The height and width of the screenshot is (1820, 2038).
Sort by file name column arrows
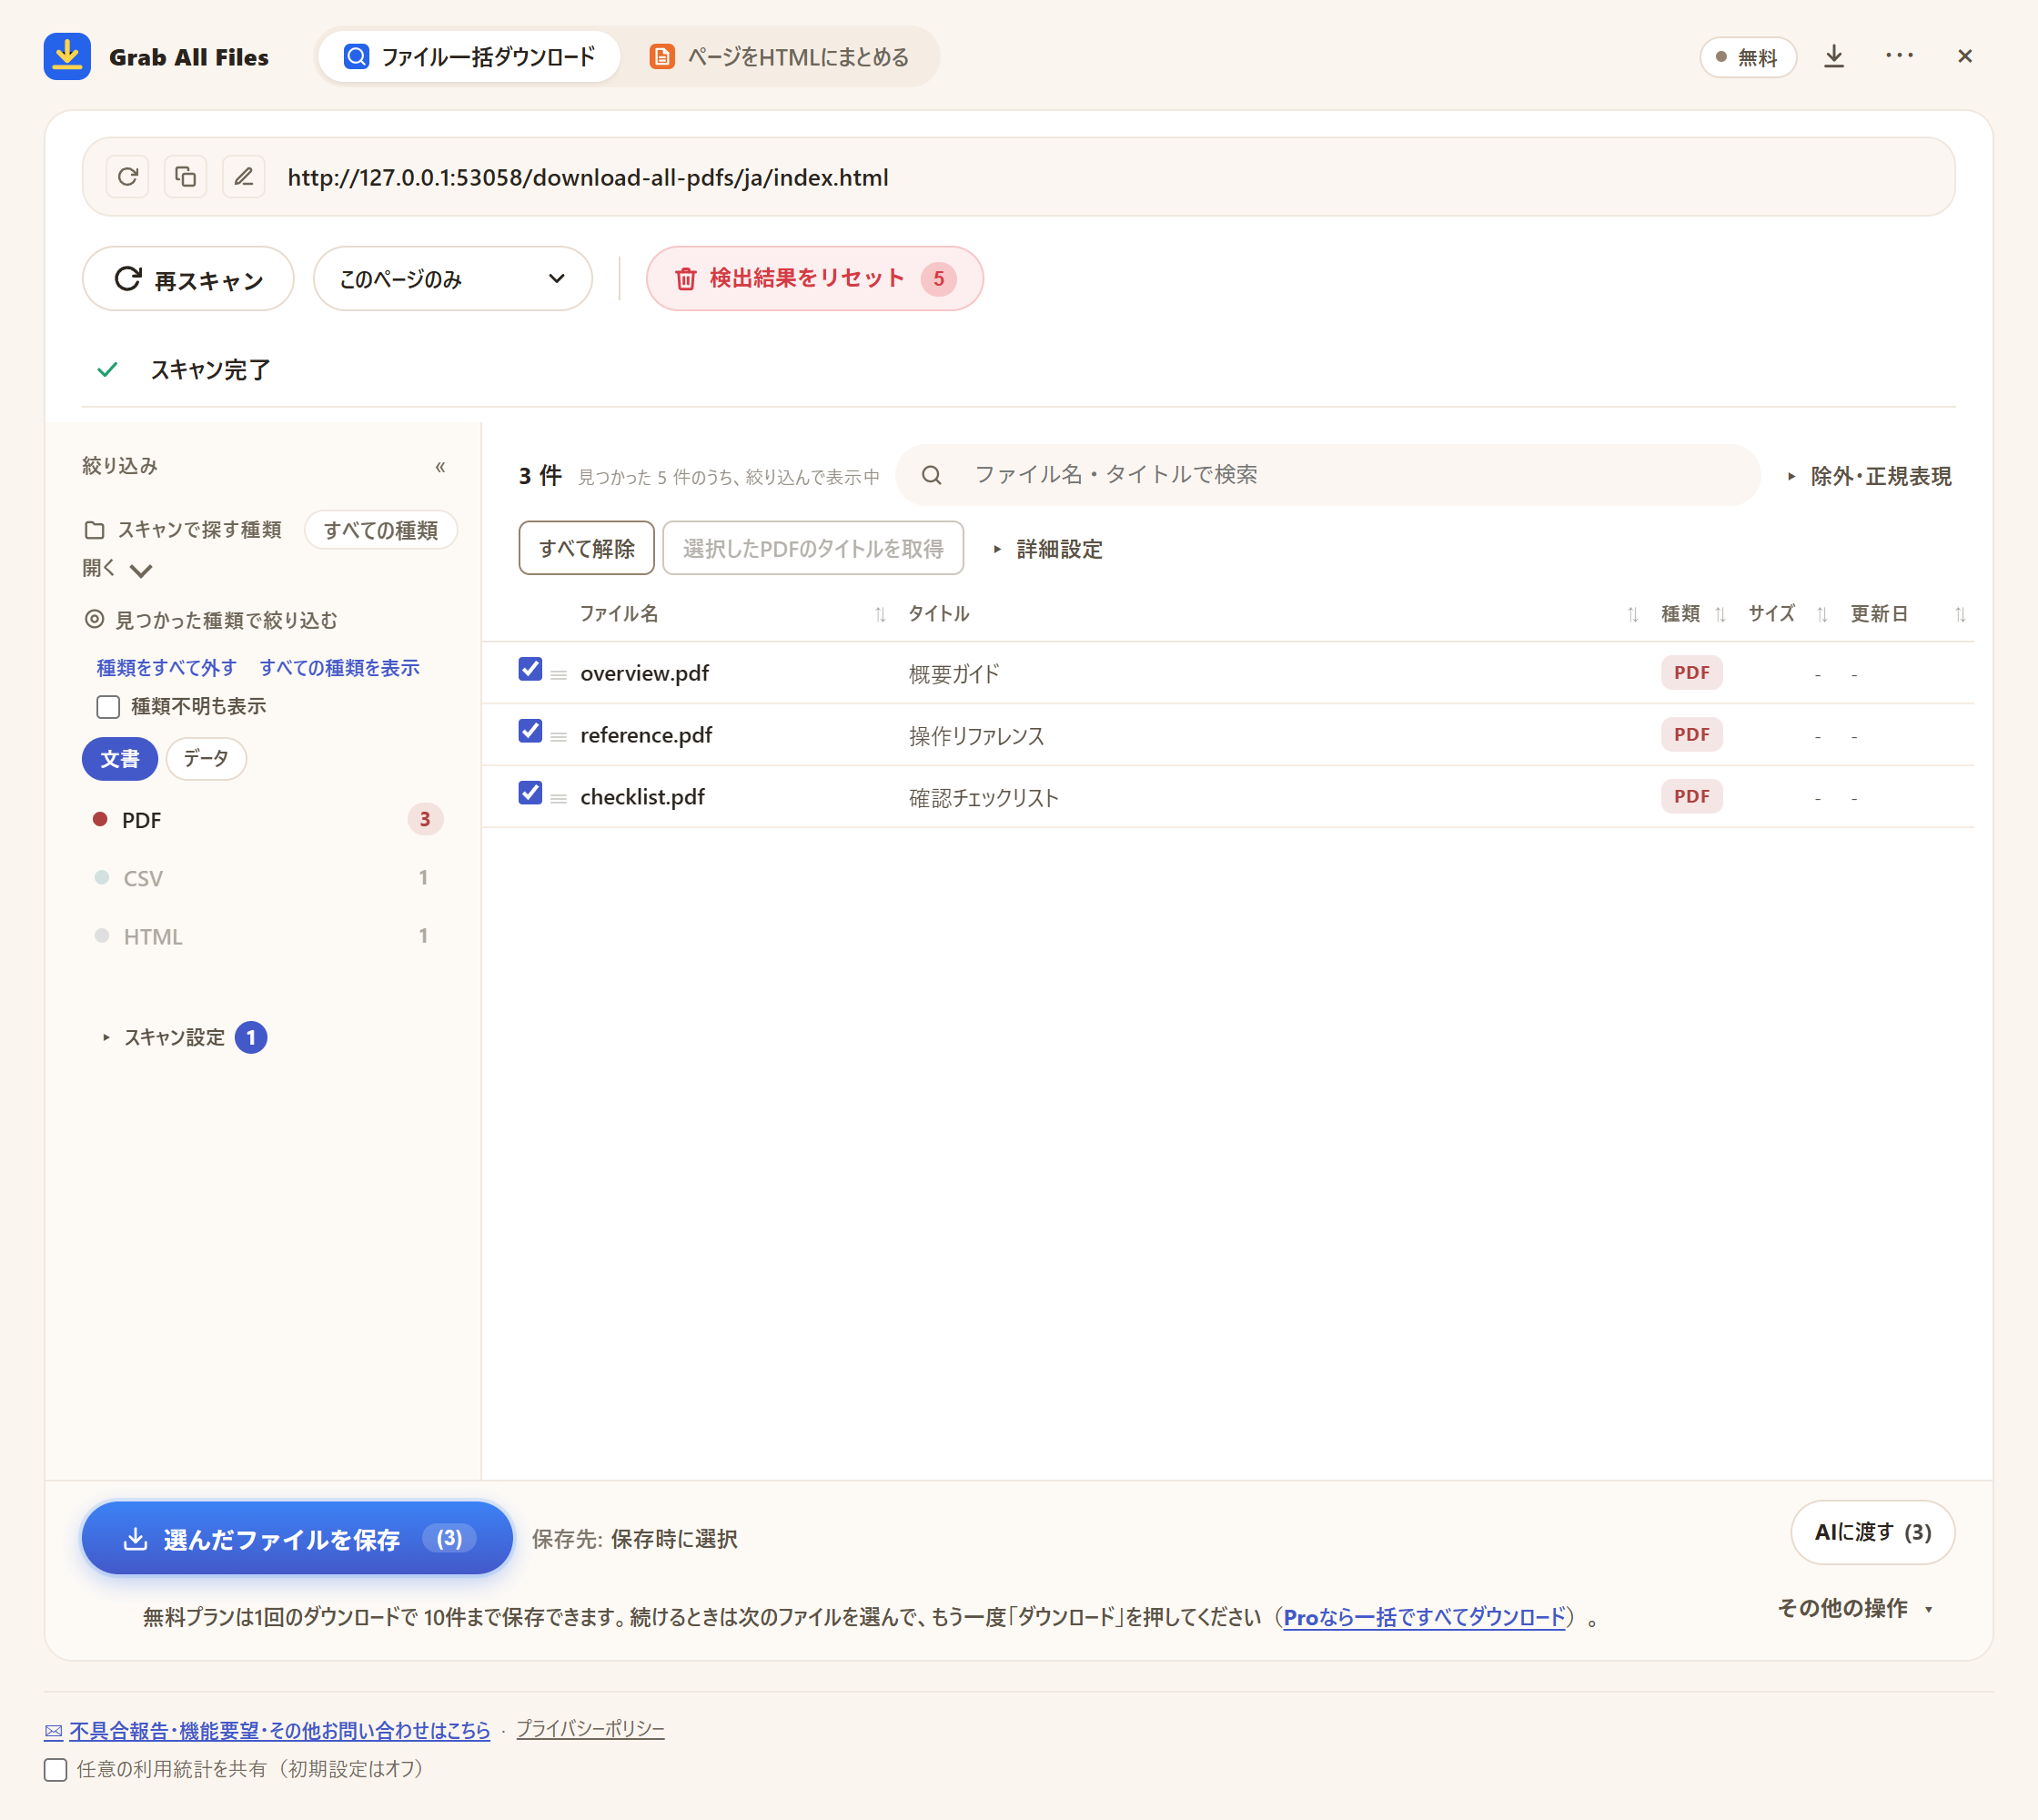(880, 614)
